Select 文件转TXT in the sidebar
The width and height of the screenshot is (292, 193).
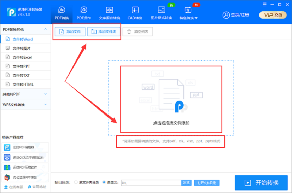pos(26,76)
